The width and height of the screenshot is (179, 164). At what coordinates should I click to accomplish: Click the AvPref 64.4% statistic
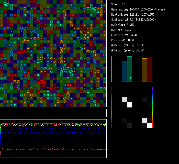[121, 30]
